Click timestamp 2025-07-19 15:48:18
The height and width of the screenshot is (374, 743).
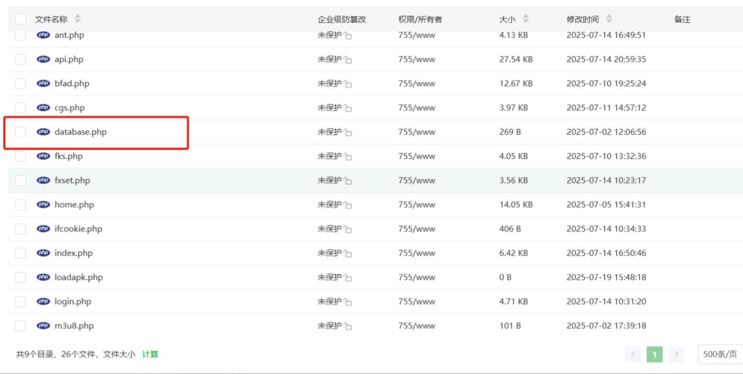(x=606, y=277)
